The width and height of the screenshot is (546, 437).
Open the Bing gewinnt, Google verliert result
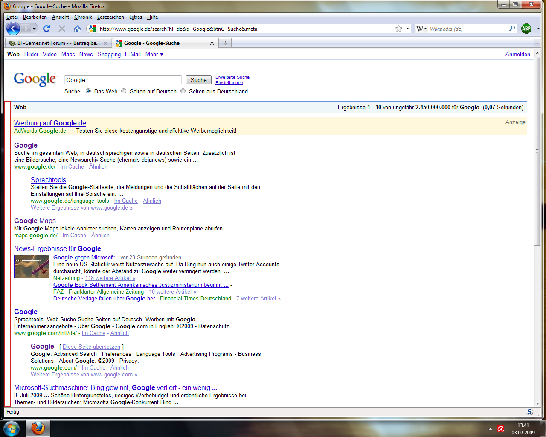116,387
